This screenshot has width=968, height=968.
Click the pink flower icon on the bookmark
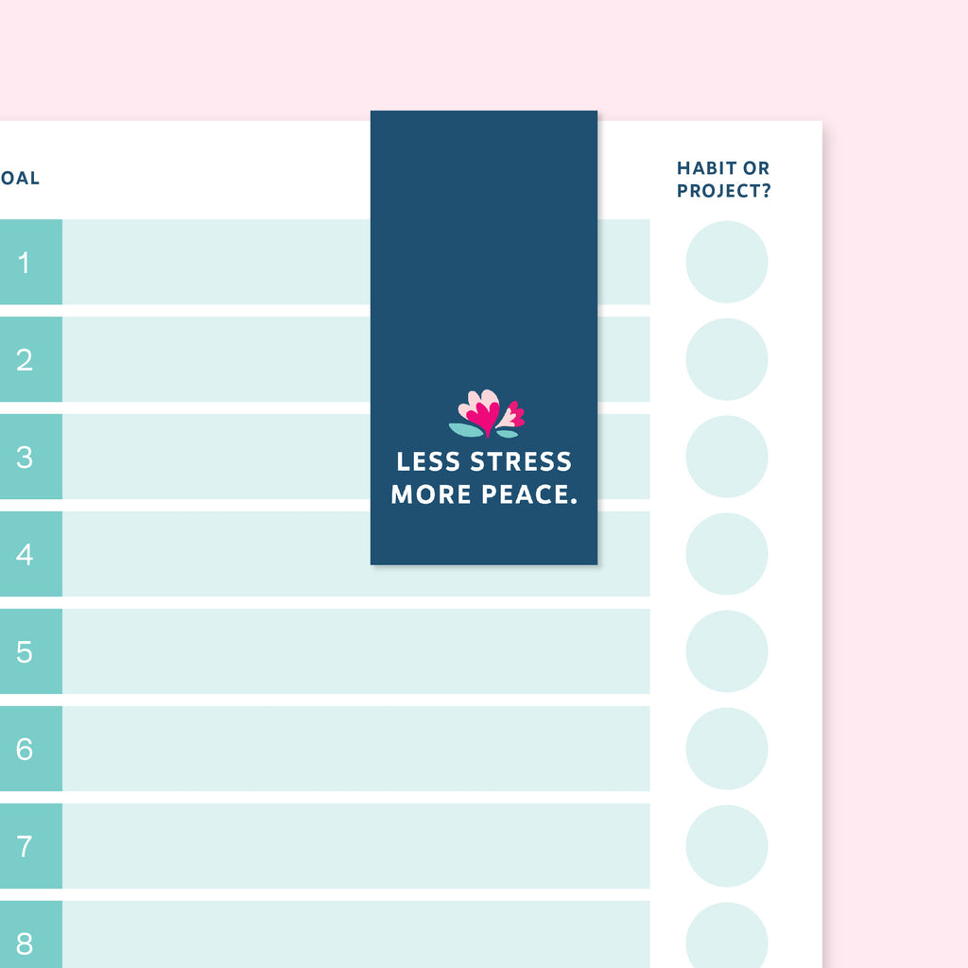pyautogui.click(x=487, y=414)
